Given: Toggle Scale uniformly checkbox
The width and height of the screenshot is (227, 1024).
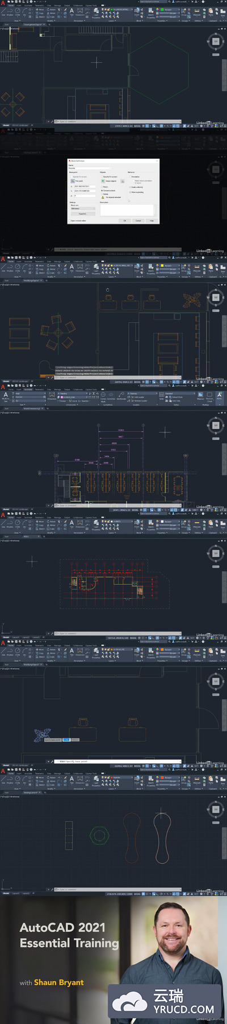Looking at the screenshot, I should point(130,187).
